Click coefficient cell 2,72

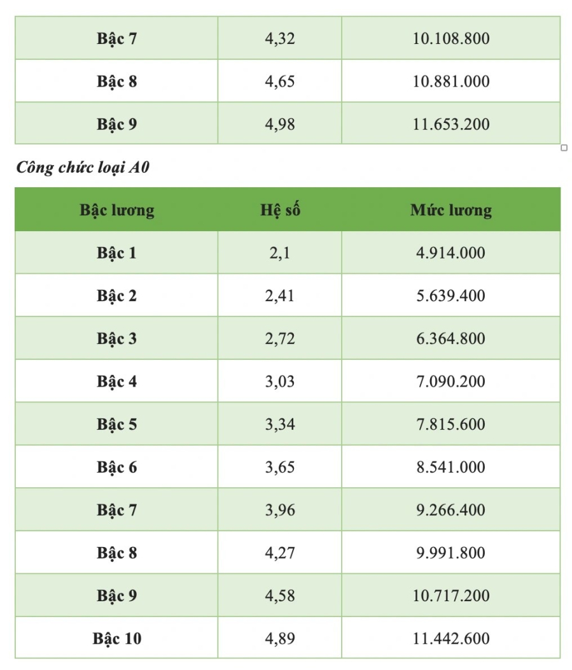[279, 339]
